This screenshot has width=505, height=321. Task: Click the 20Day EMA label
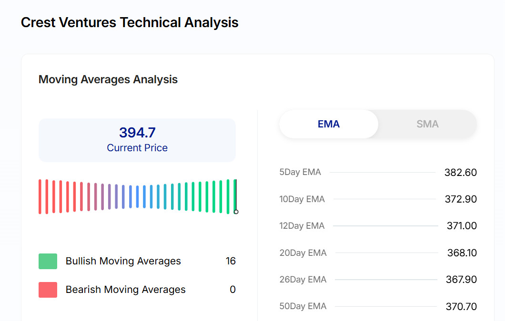pyautogui.click(x=303, y=253)
